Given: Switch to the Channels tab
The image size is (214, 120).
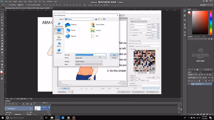Looking at the screenshot, I should pyautogui.click(x=195, y=72).
